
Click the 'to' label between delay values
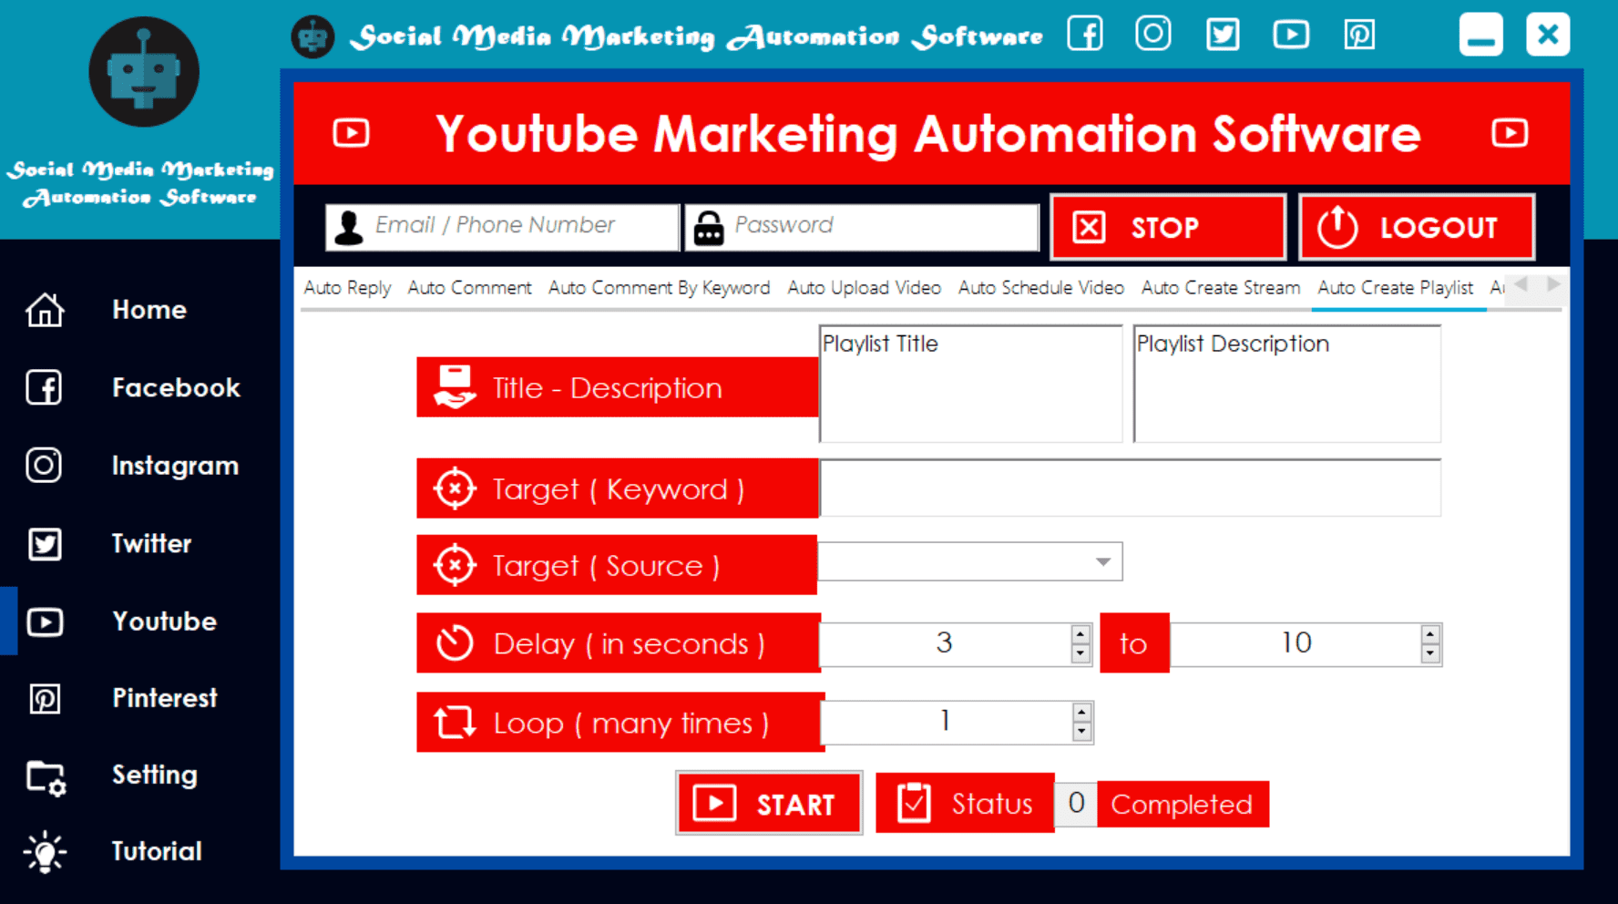(x=1134, y=643)
